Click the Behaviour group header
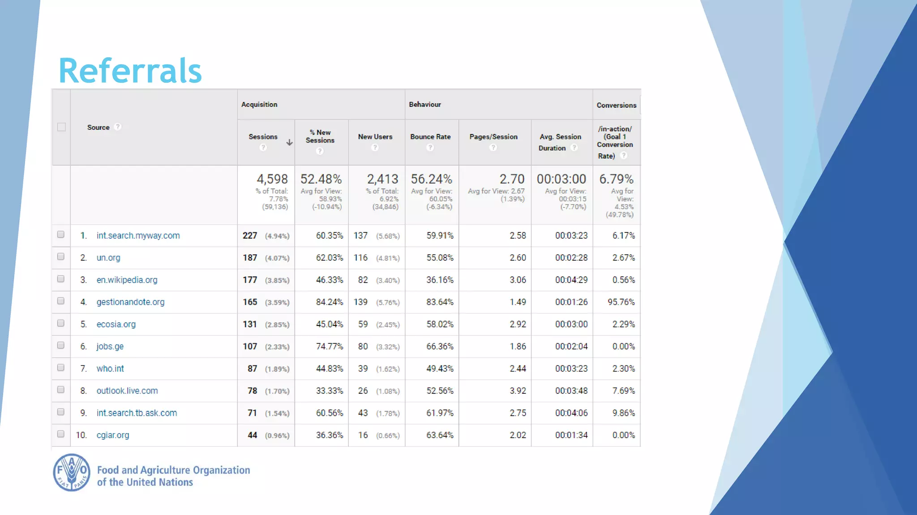The image size is (917, 515). pos(425,105)
